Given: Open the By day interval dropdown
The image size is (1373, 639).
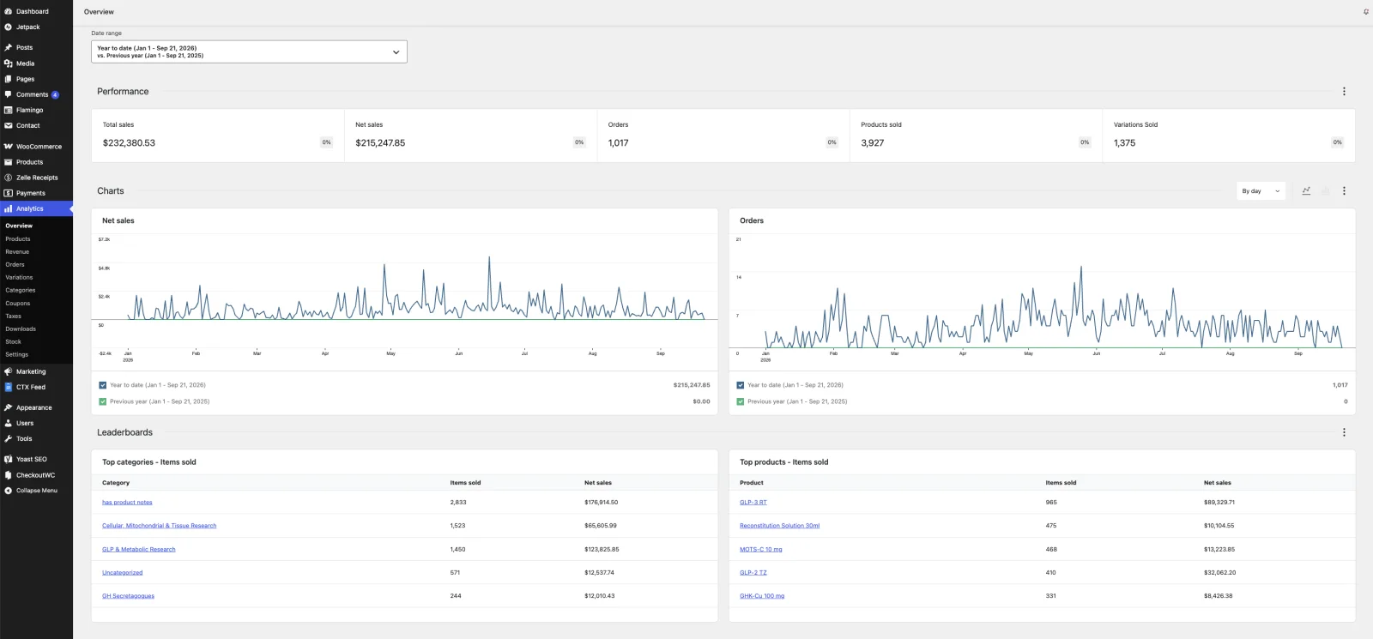Looking at the screenshot, I should point(1261,191).
